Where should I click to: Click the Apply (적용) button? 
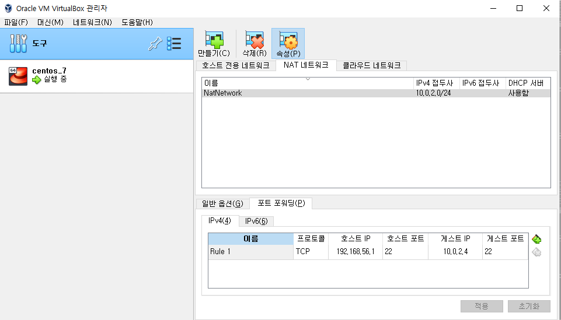(482, 306)
